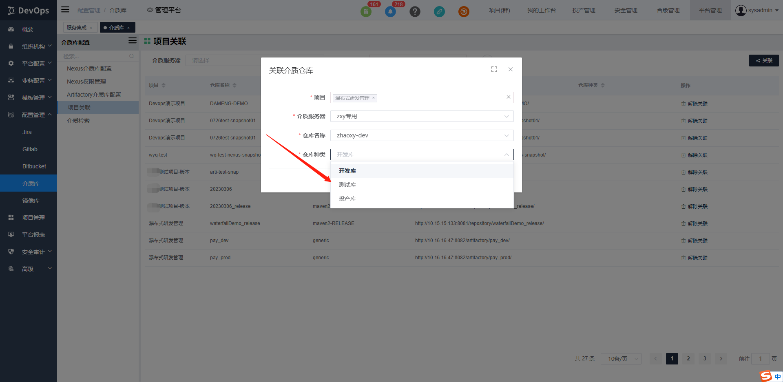Select 测试库 from the dropdown list
Image resolution: width=783 pixels, height=382 pixels.
click(347, 185)
